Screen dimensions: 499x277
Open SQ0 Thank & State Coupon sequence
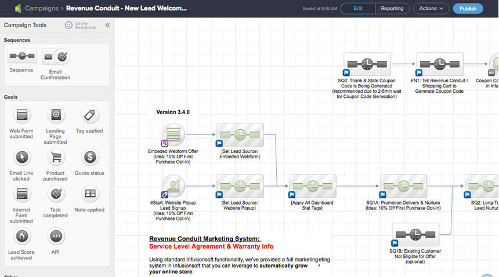367,64
